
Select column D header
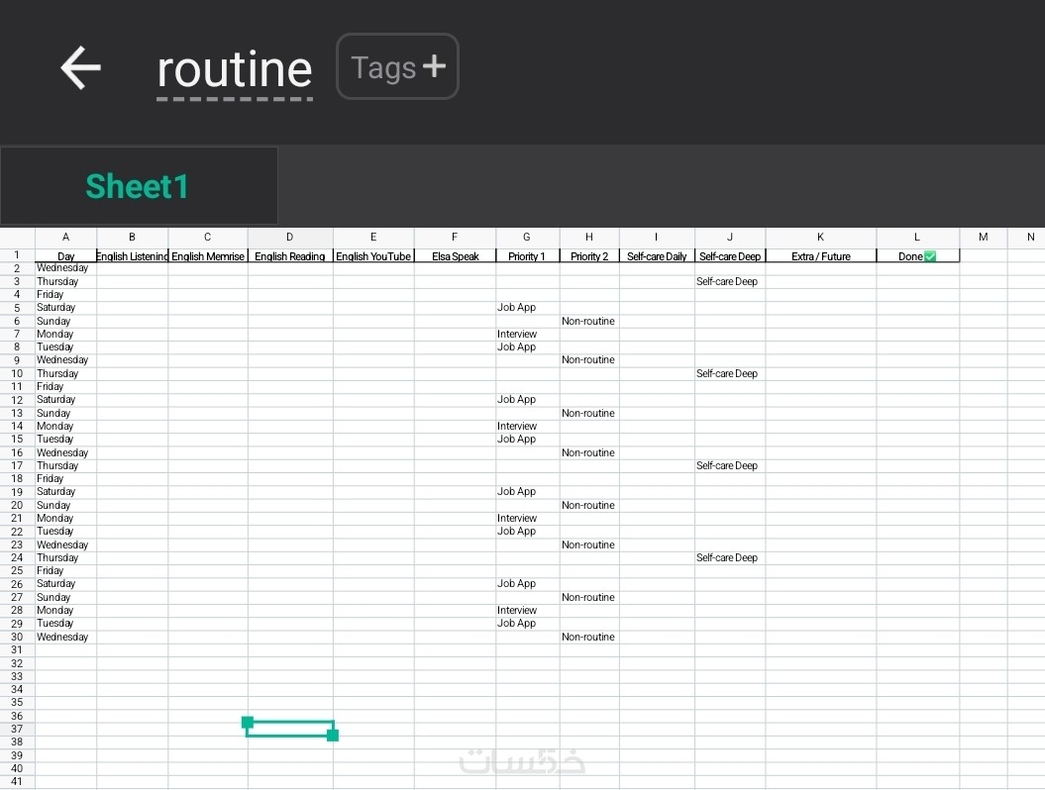tap(290, 238)
